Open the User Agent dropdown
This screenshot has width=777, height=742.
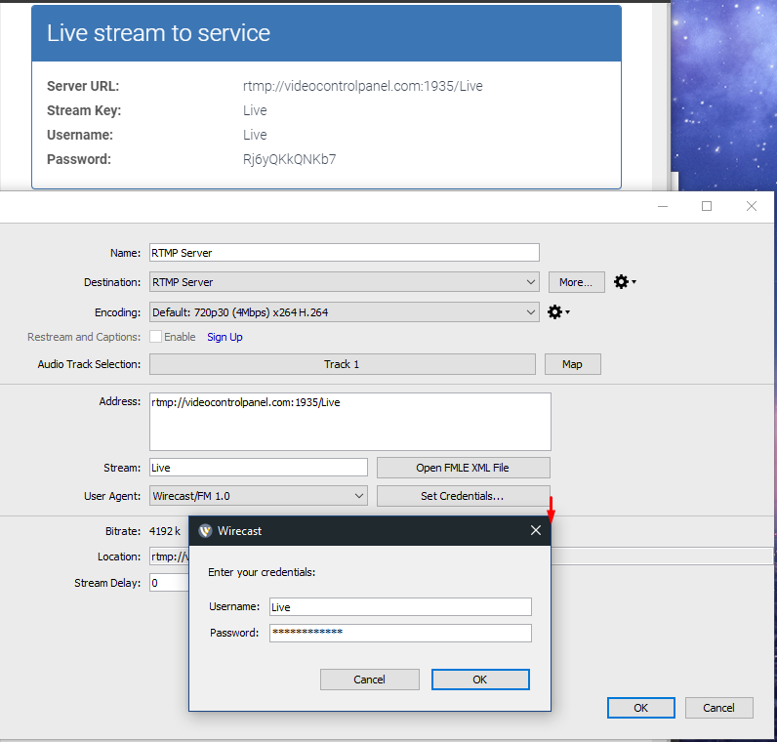[x=259, y=496]
